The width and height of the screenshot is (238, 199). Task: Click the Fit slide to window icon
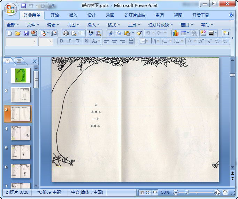point(225,192)
